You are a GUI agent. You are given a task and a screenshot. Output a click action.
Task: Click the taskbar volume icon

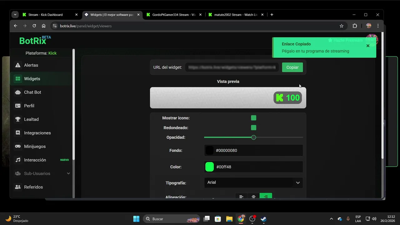[x=374, y=219]
